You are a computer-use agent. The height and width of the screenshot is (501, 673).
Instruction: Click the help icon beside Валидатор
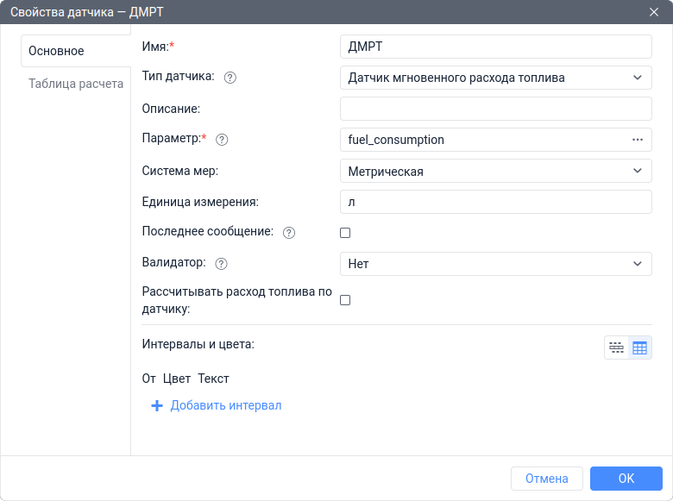pyautogui.click(x=221, y=264)
